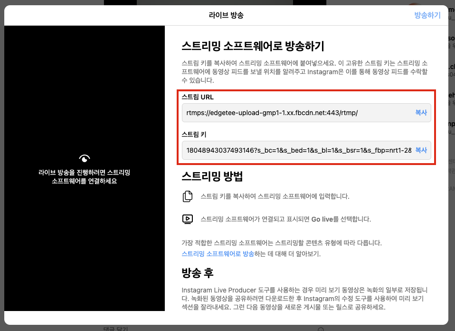Click the 스트리밍 방법 heading
The height and width of the screenshot is (331, 455).
click(x=212, y=176)
